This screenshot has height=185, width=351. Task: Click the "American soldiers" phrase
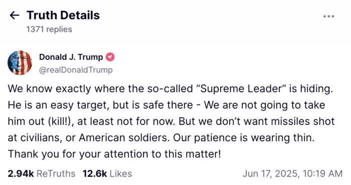point(124,138)
